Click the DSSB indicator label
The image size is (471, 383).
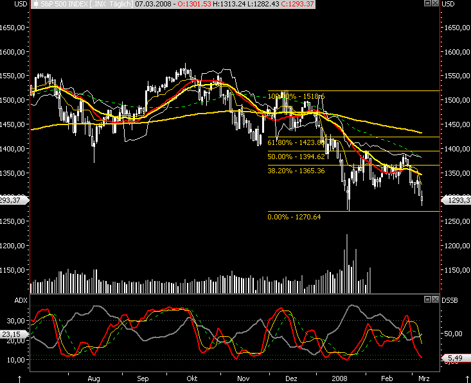pyautogui.click(x=450, y=300)
